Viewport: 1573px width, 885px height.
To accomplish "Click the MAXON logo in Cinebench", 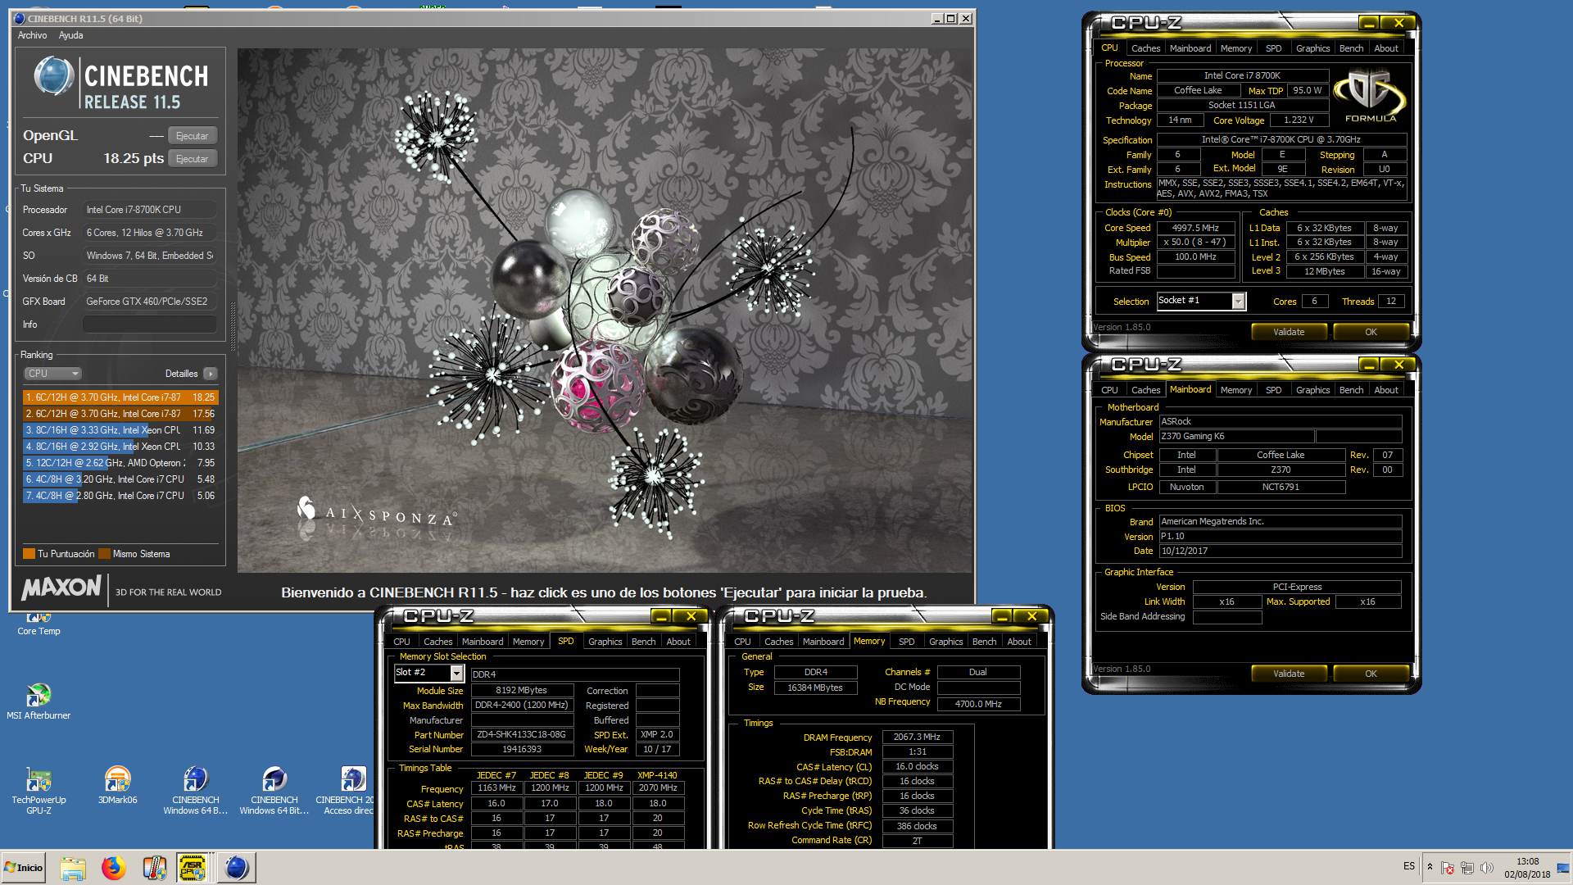I will 61,588.
